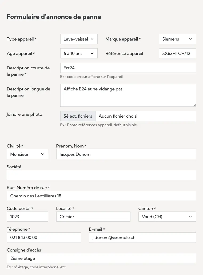203x275 pixels.
Task: Click the Référence appareil input field
Action: click(x=177, y=53)
